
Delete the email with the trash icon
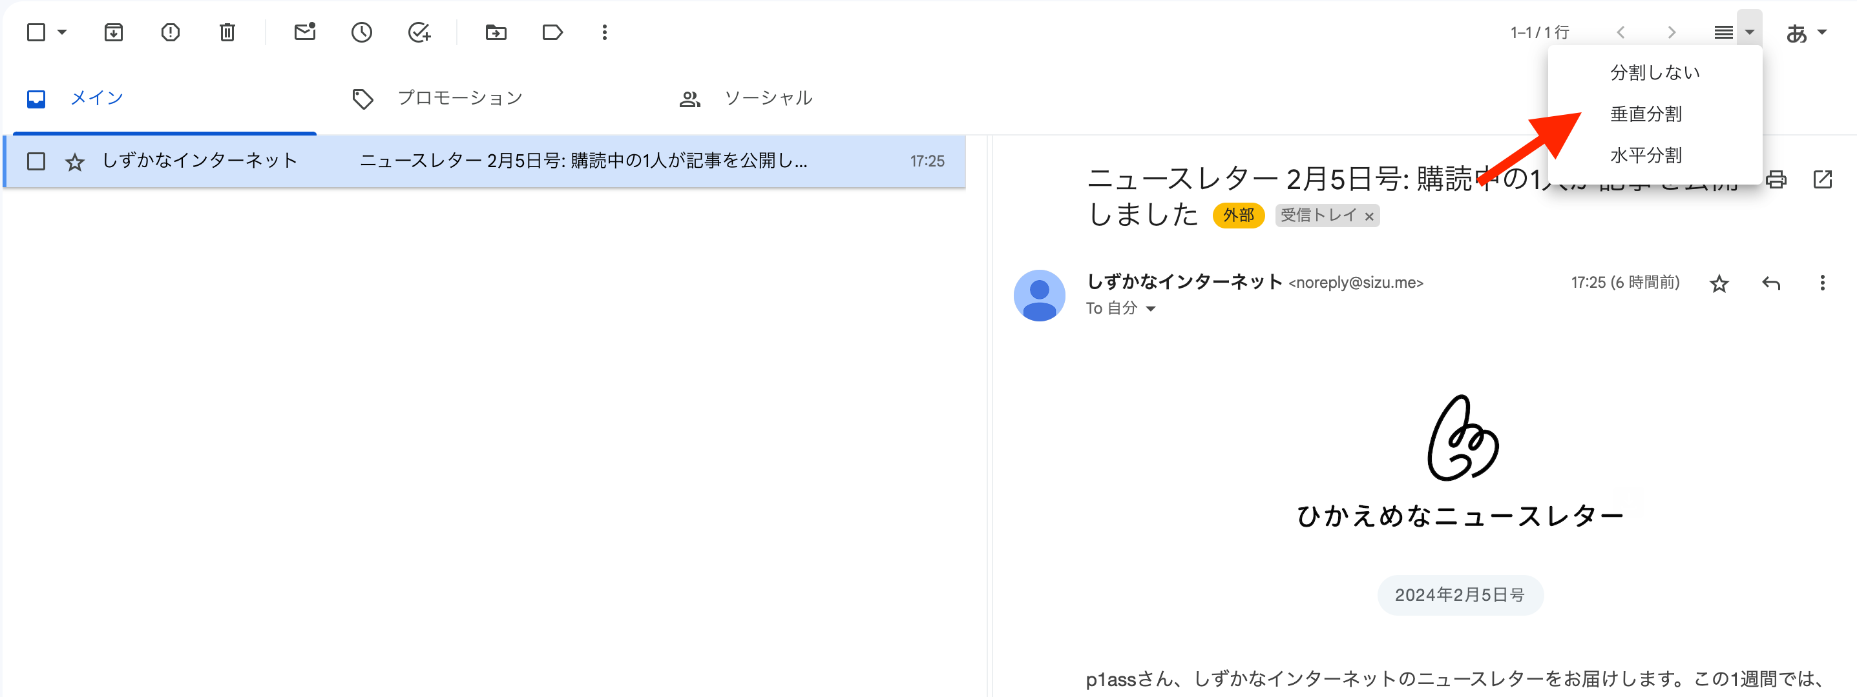pyautogui.click(x=227, y=32)
